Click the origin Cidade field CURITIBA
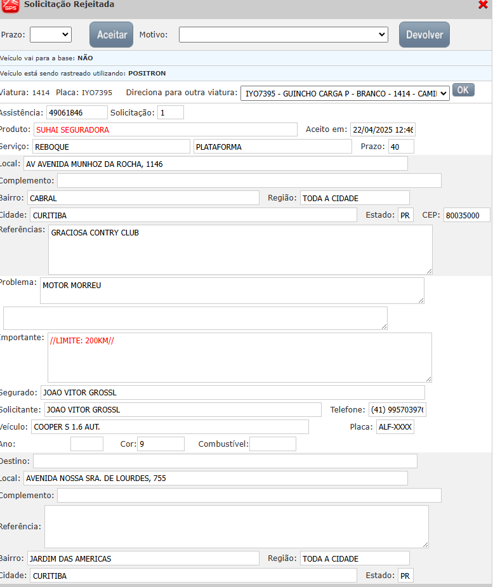Viewport: 493px width, 587px height. [194, 215]
